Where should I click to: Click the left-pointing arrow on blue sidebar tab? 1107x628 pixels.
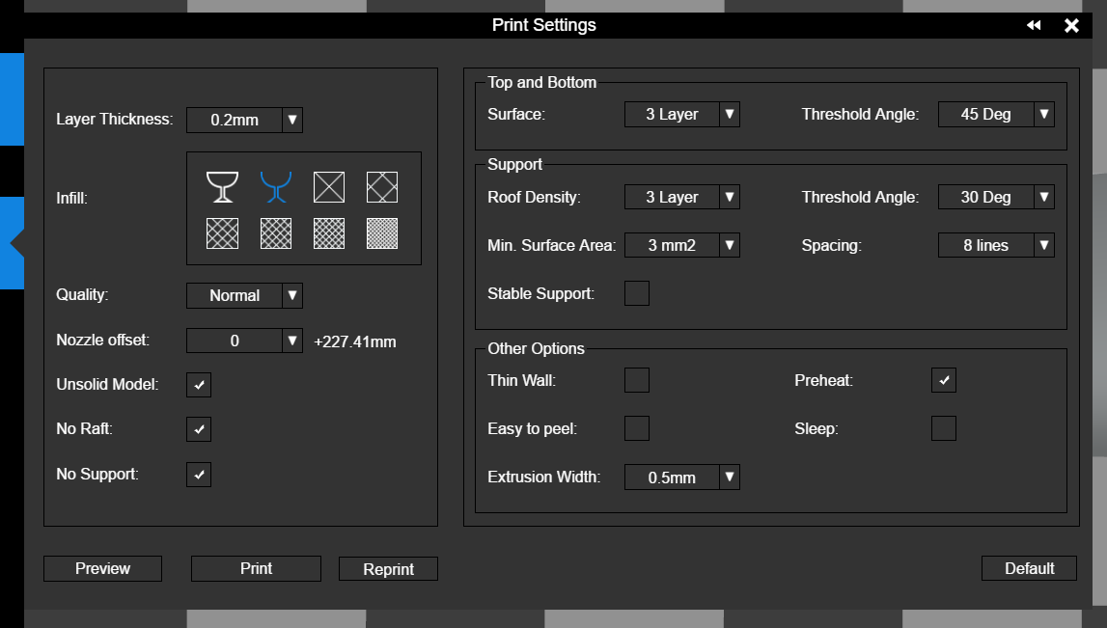(16, 243)
